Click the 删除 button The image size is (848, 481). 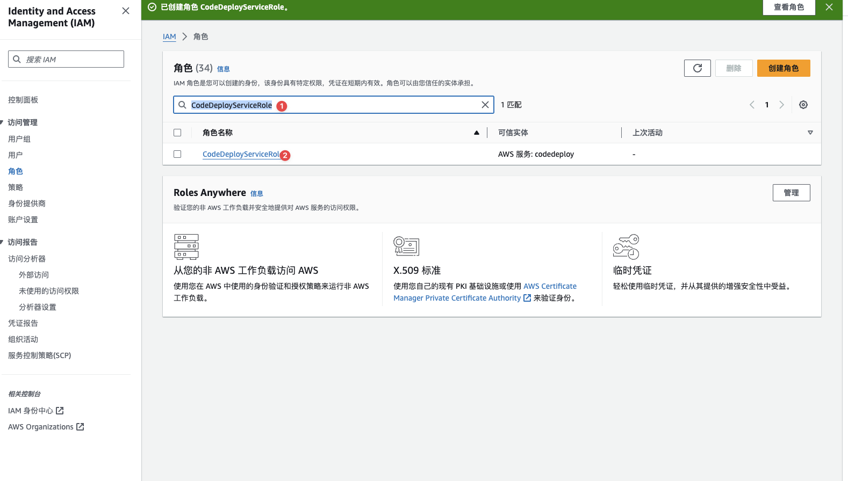[734, 68]
